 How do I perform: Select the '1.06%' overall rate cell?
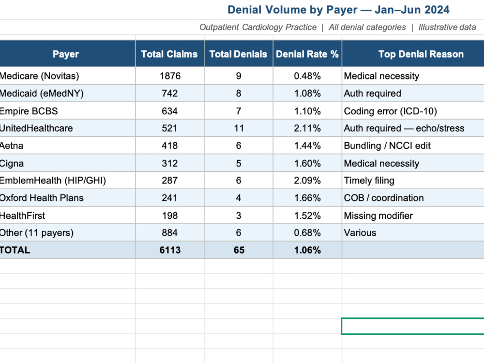coord(307,250)
